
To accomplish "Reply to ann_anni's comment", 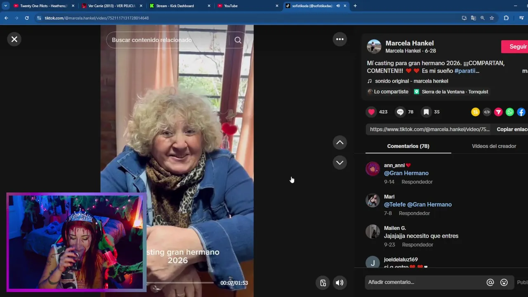I will pos(417,182).
